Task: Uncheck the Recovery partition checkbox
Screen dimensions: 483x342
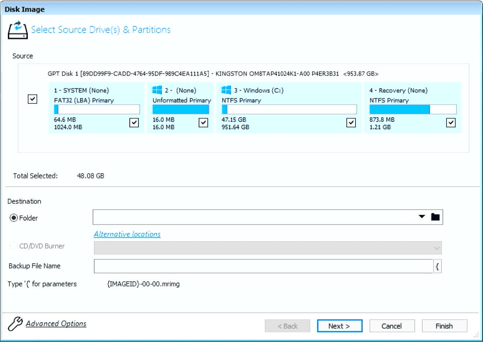Action: (451, 123)
